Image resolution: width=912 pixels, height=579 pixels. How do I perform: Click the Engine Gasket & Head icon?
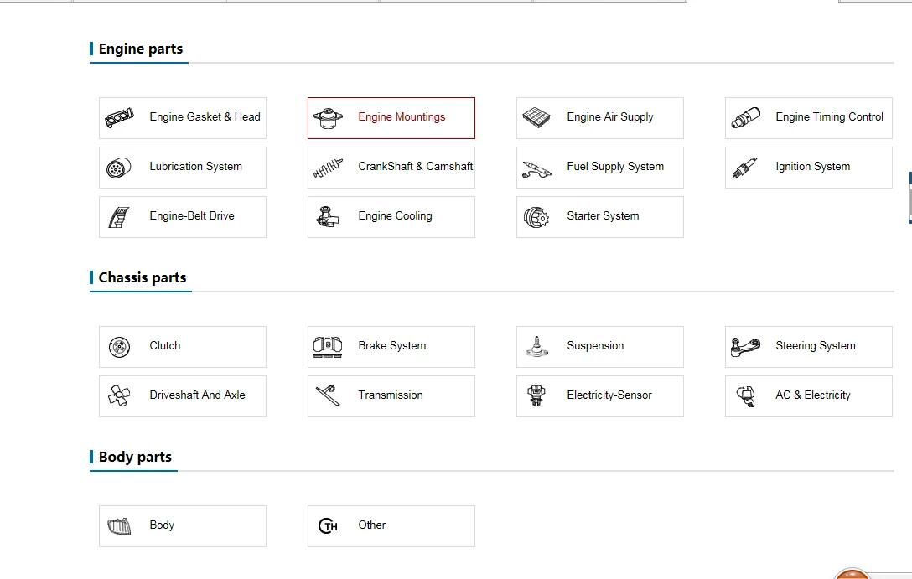point(120,118)
